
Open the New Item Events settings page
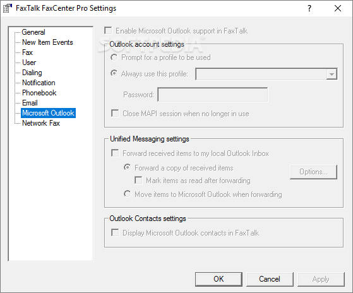(47, 42)
